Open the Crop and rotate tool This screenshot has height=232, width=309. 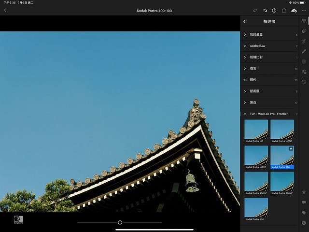(x=304, y=42)
